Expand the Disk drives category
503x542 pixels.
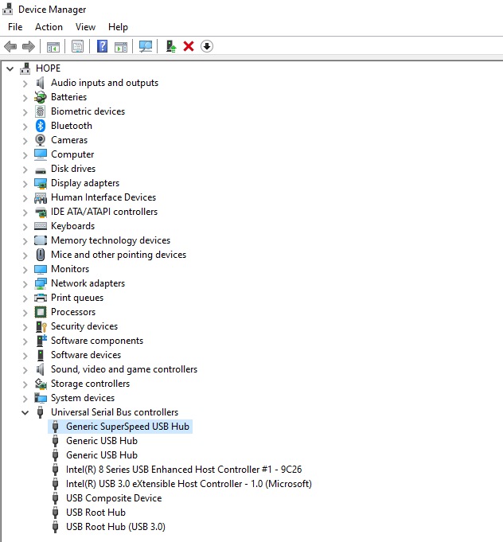pos(25,170)
